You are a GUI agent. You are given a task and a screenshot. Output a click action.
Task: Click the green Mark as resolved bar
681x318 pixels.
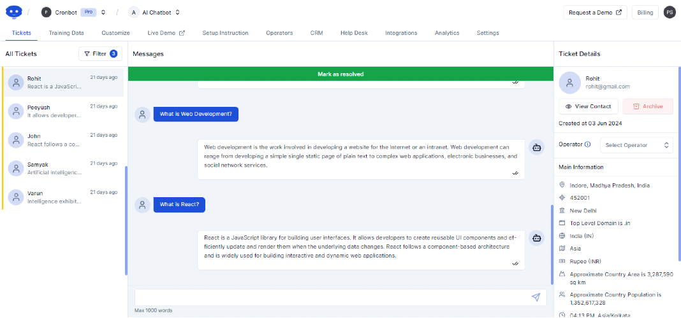point(340,74)
